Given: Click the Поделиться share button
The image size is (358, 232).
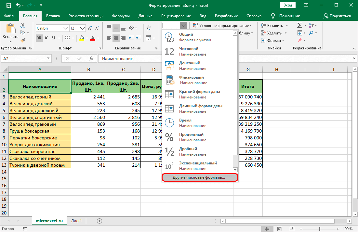Looking at the screenshot, I should coord(337,16).
